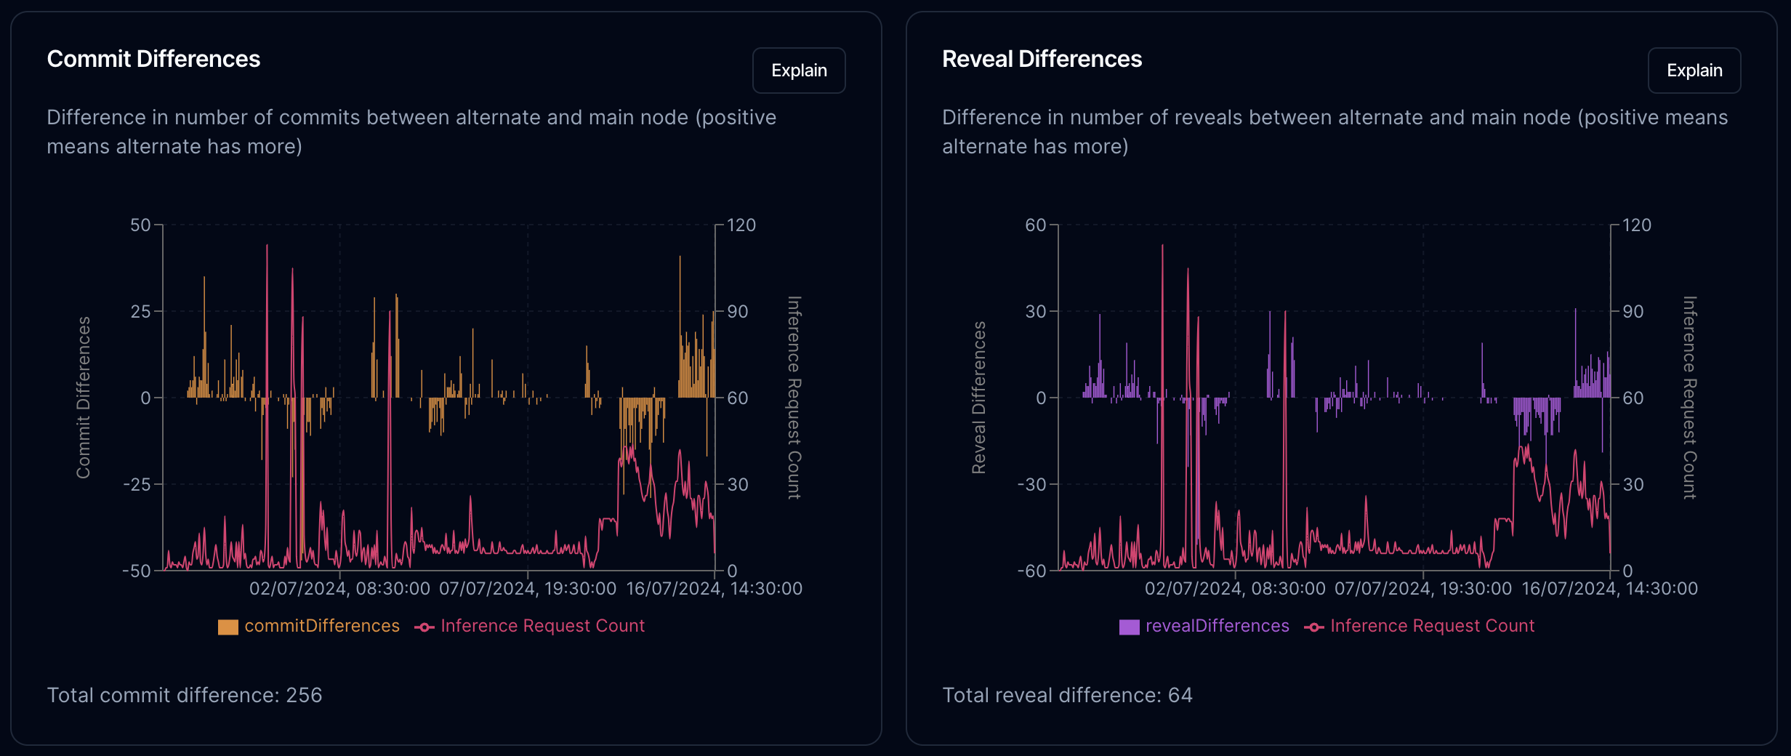Click Inference Request Count axis title in commit chart
Viewport: 1791px width, 756px height.
[794, 398]
